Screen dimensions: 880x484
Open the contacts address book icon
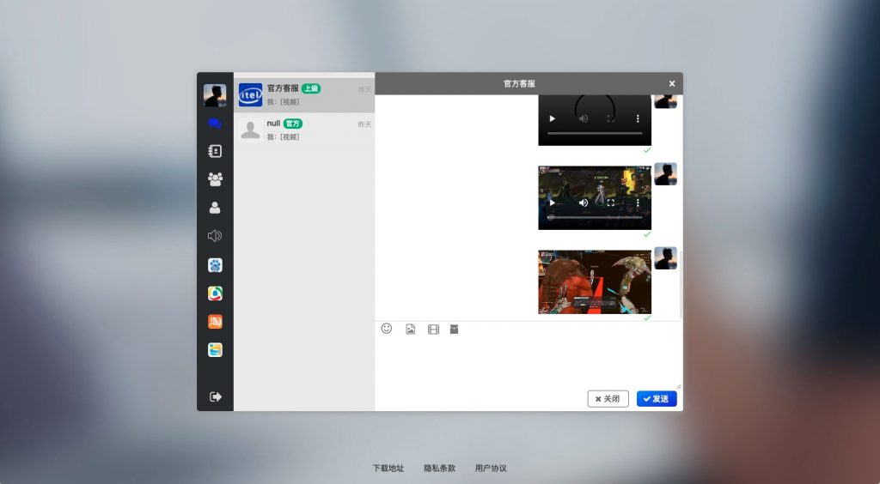[215, 151]
